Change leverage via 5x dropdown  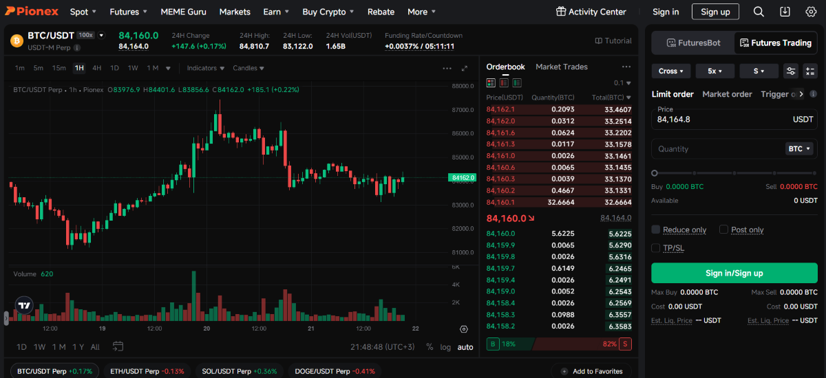715,71
